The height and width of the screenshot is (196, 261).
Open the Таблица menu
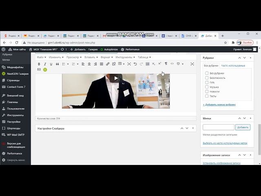[144, 57]
